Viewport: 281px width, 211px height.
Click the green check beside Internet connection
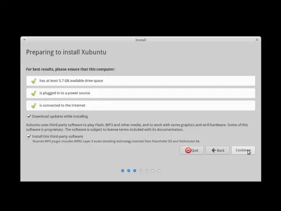tap(34, 105)
